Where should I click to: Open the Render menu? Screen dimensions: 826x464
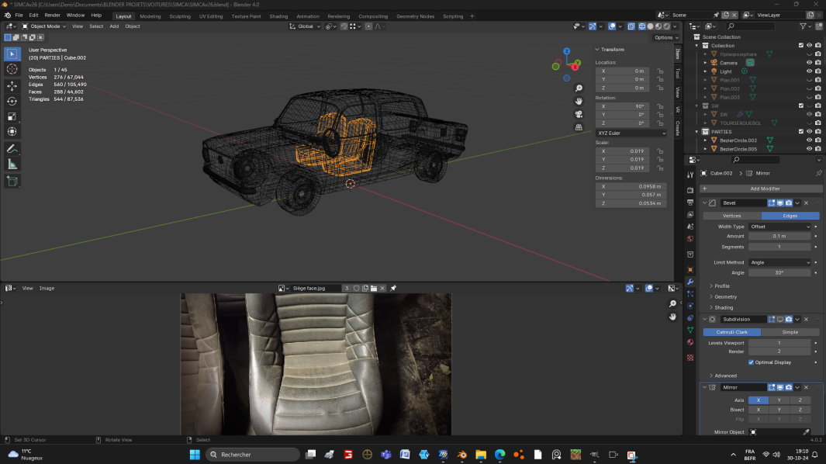pyautogui.click(x=52, y=15)
